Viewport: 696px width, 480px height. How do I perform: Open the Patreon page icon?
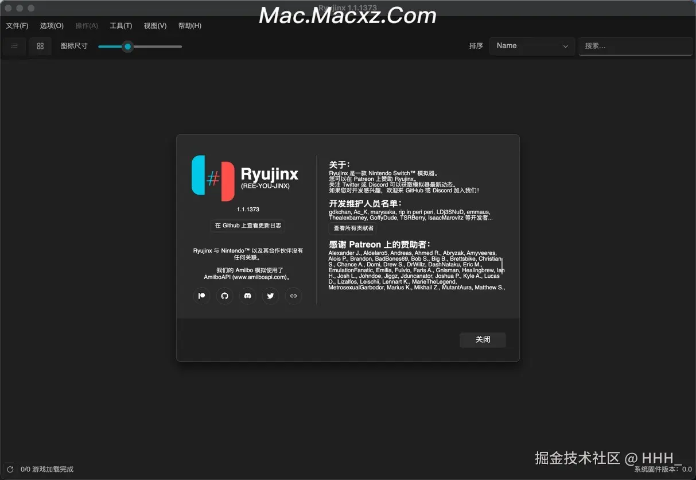[201, 296]
